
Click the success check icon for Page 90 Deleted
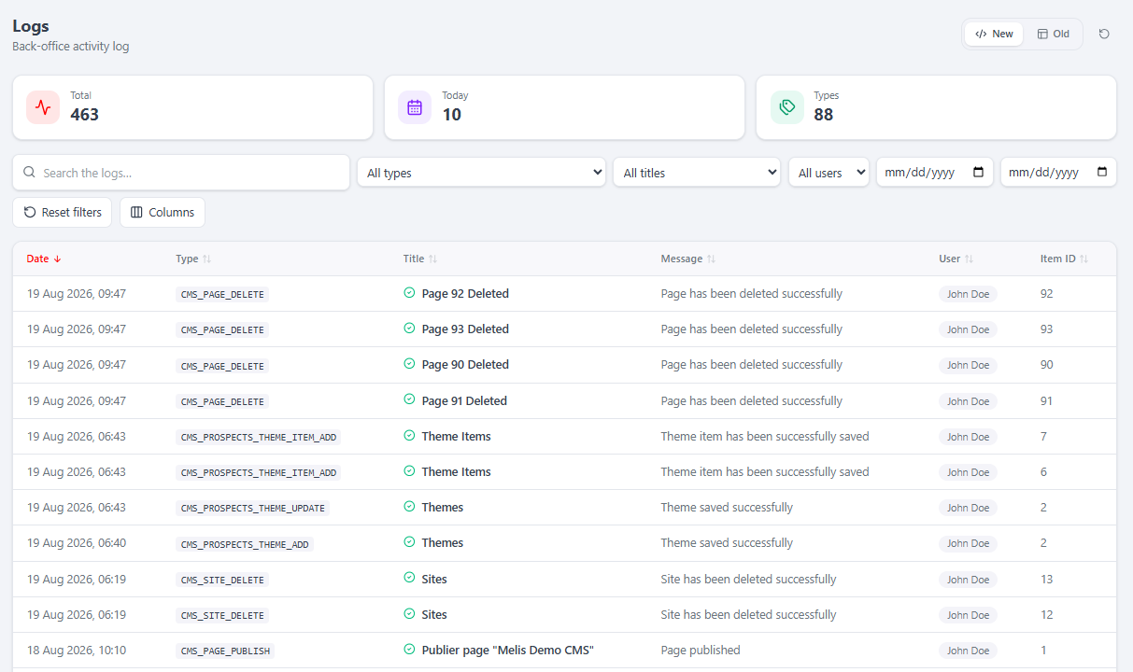click(409, 364)
